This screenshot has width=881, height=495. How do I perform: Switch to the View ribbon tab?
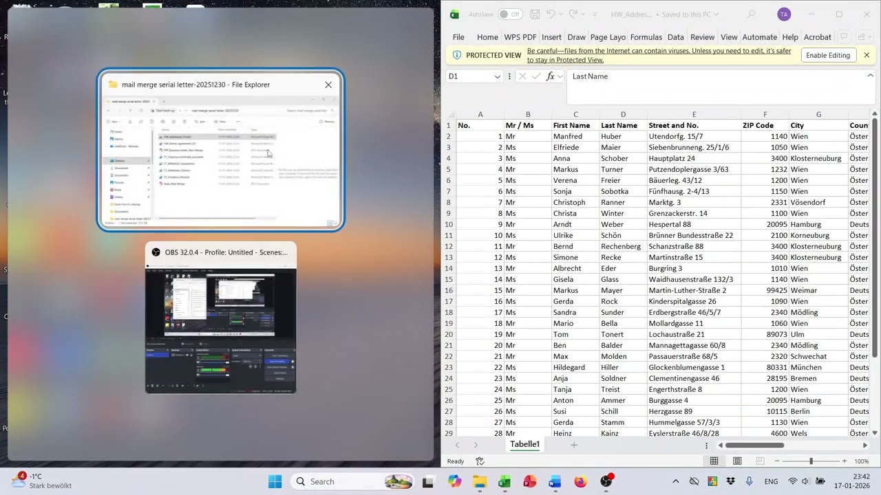(729, 37)
